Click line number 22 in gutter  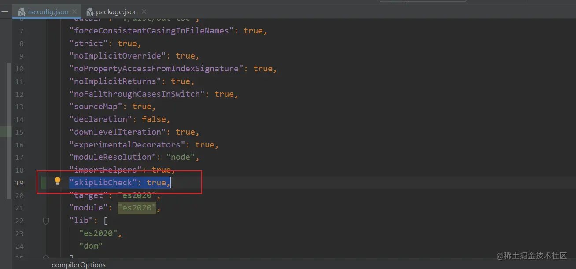(x=19, y=221)
